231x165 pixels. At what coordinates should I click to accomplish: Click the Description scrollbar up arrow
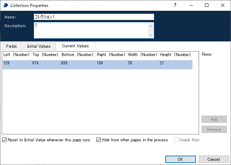(x=150, y=26)
